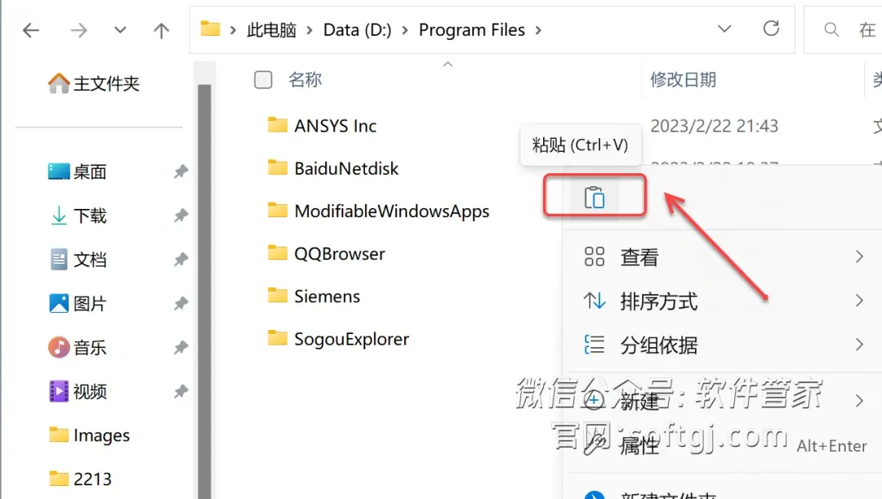Open address bar history dropdown
This screenshot has width=882, height=499.
pos(724,29)
